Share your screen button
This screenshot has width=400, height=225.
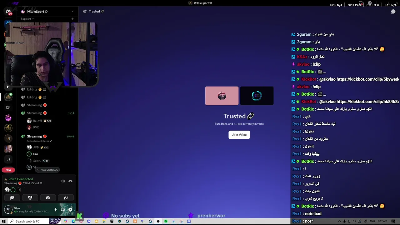pos(30,198)
